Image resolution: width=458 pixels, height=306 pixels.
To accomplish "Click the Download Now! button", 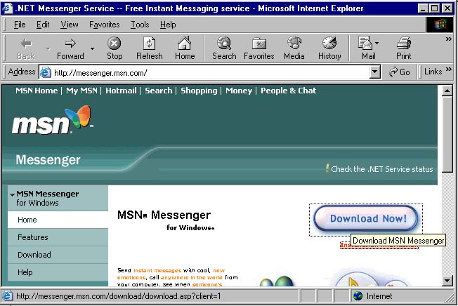I will click(x=366, y=218).
